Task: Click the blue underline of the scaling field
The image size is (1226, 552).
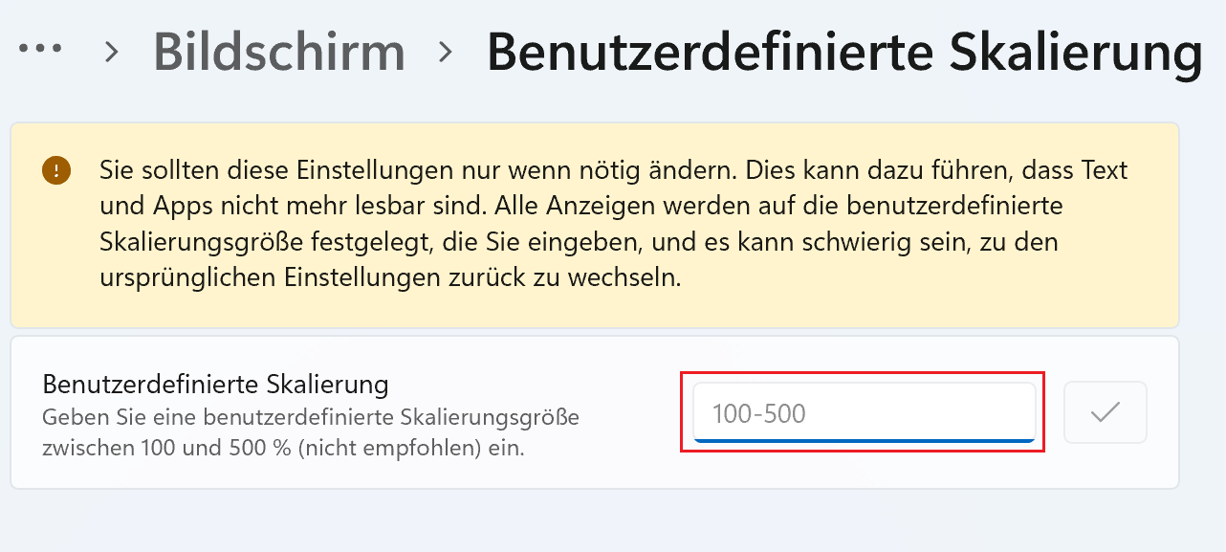Action: [x=863, y=440]
